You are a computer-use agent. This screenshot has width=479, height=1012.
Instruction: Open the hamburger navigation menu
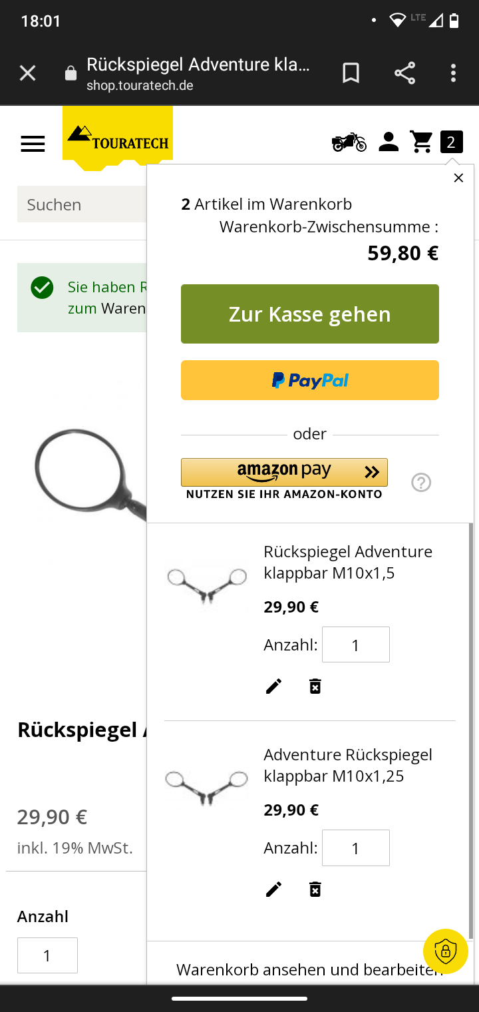coord(33,144)
